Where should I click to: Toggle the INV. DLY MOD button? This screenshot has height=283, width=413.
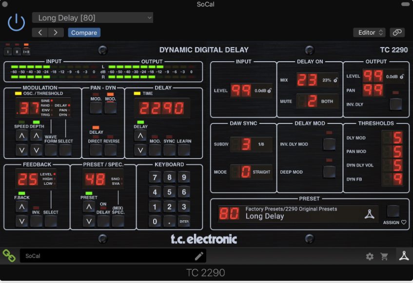pyautogui.click(x=329, y=144)
